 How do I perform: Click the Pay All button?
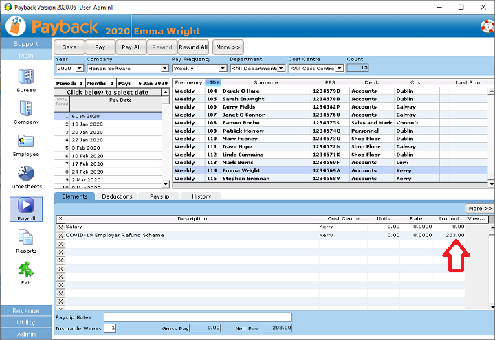[131, 47]
